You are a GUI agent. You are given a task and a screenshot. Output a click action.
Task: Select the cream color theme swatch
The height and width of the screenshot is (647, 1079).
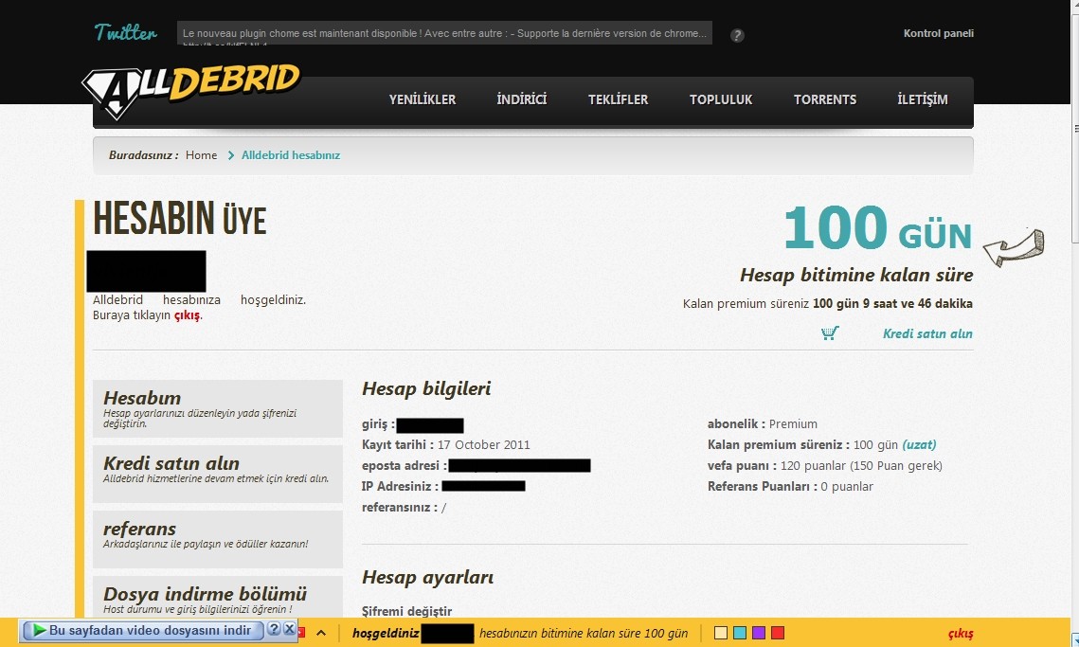pos(721,633)
